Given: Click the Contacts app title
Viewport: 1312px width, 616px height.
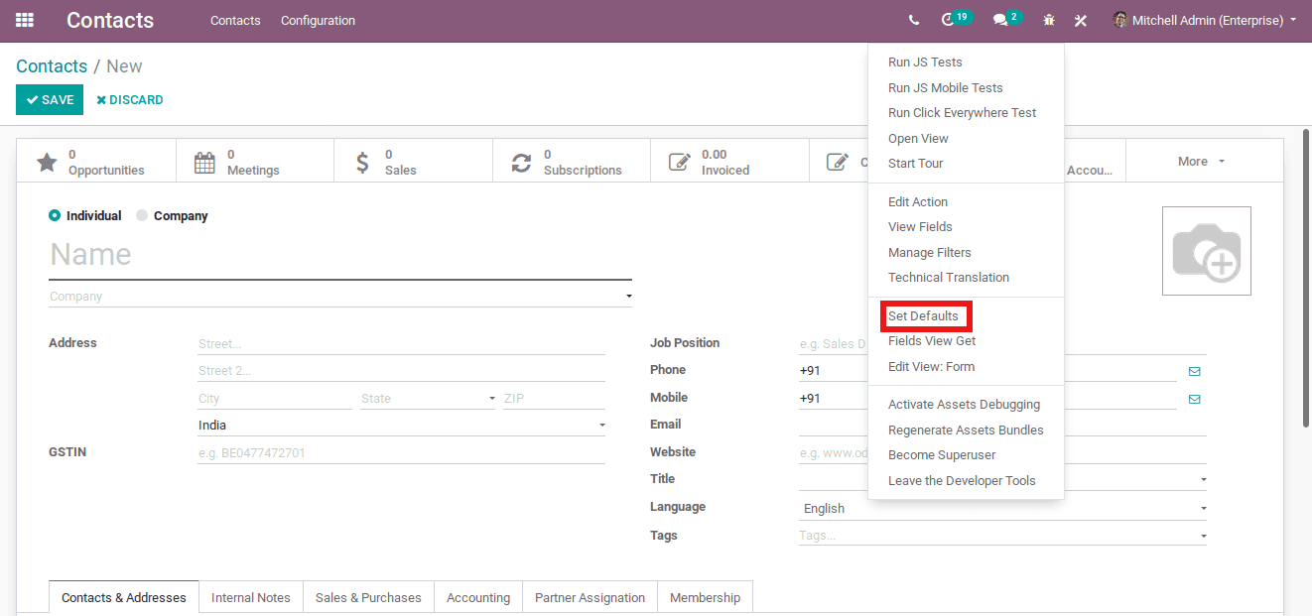Looking at the screenshot, I should pyautogui.click(x=110, y=20).
